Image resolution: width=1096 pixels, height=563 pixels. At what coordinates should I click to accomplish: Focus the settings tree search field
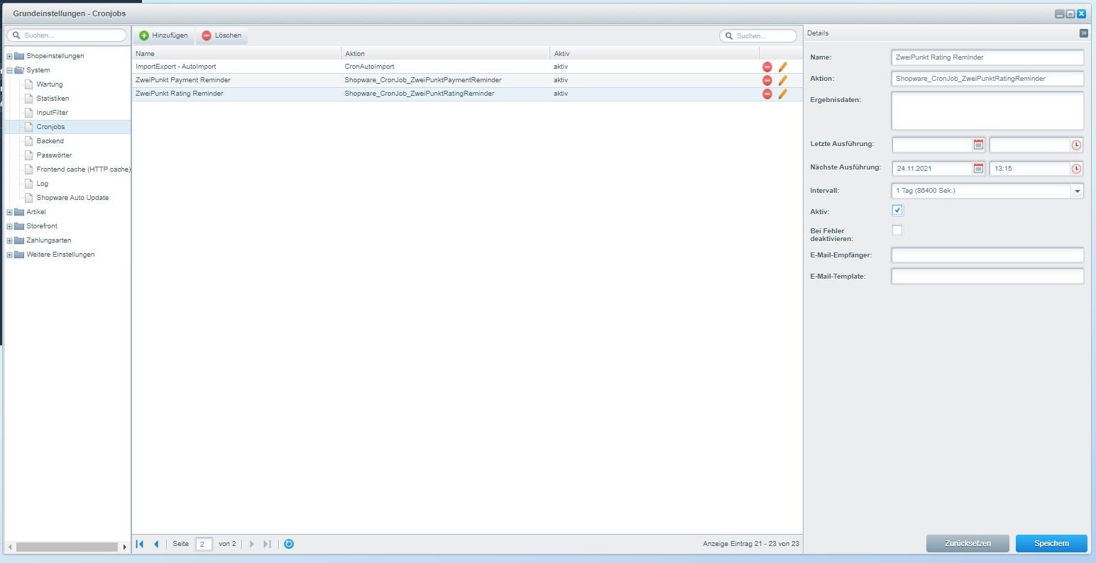tap(67, 35)
